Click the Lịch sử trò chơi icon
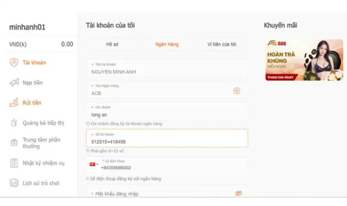347x206 pixels. coord(14,183)
